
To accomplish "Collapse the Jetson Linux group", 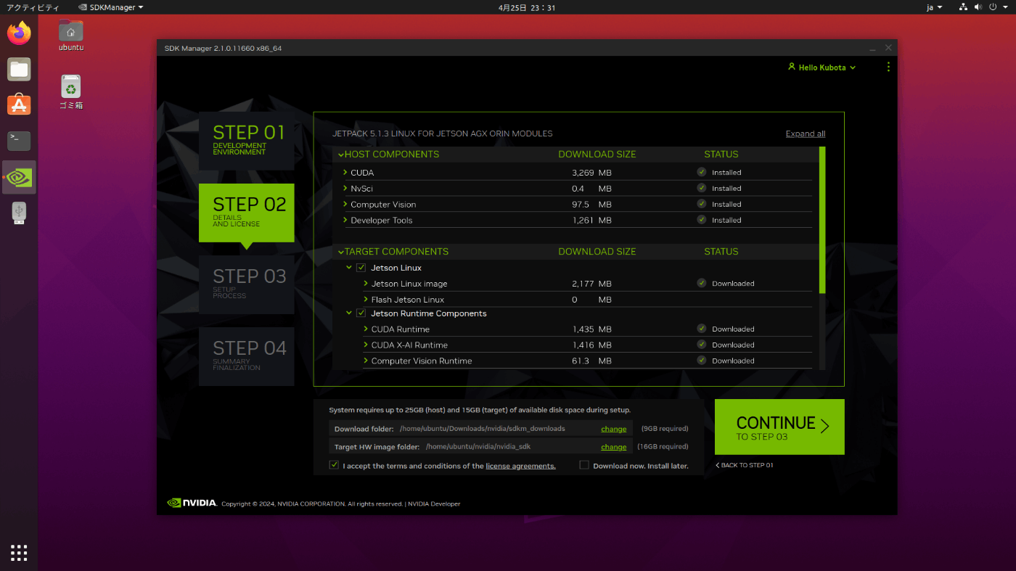I will click(x=349, y=268).
